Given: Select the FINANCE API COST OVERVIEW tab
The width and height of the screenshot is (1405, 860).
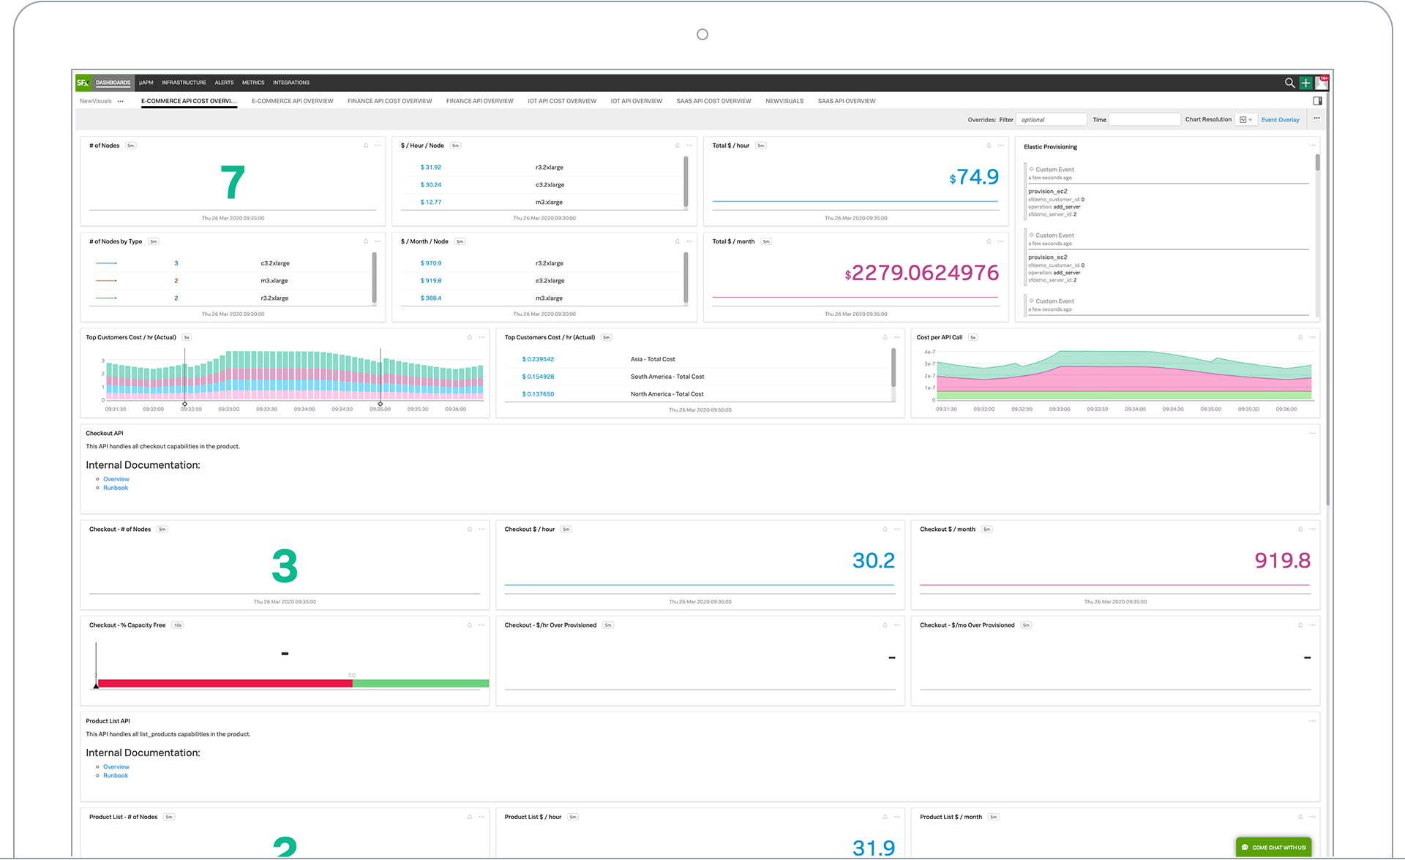Looking at the screenshot, I should pos(389,100).
